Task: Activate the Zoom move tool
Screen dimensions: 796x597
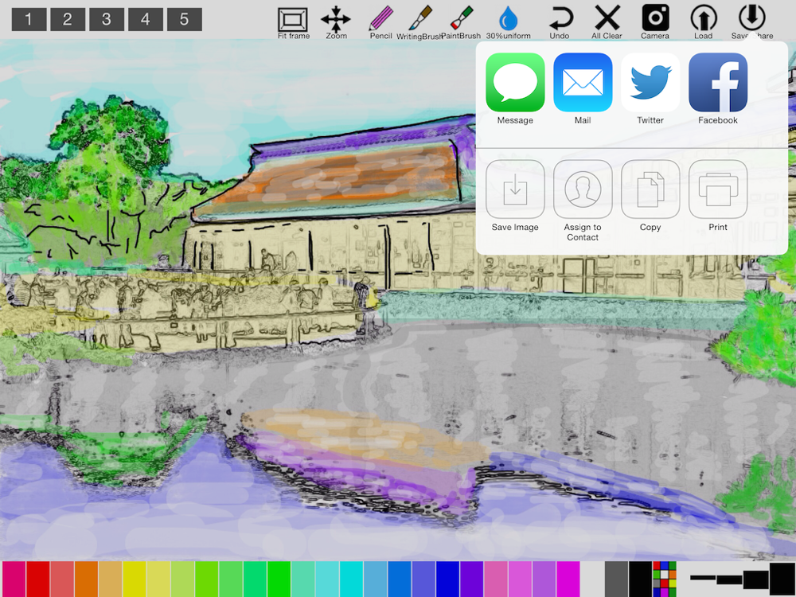Action: (x=336, y=21)
